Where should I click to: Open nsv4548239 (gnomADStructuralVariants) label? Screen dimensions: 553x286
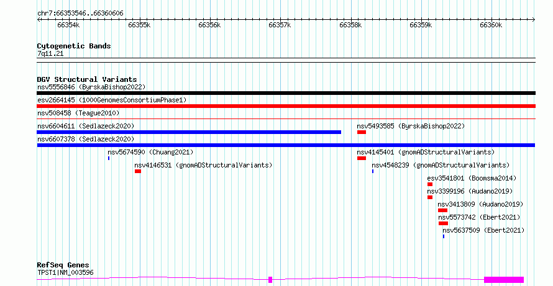coord(441,165)
